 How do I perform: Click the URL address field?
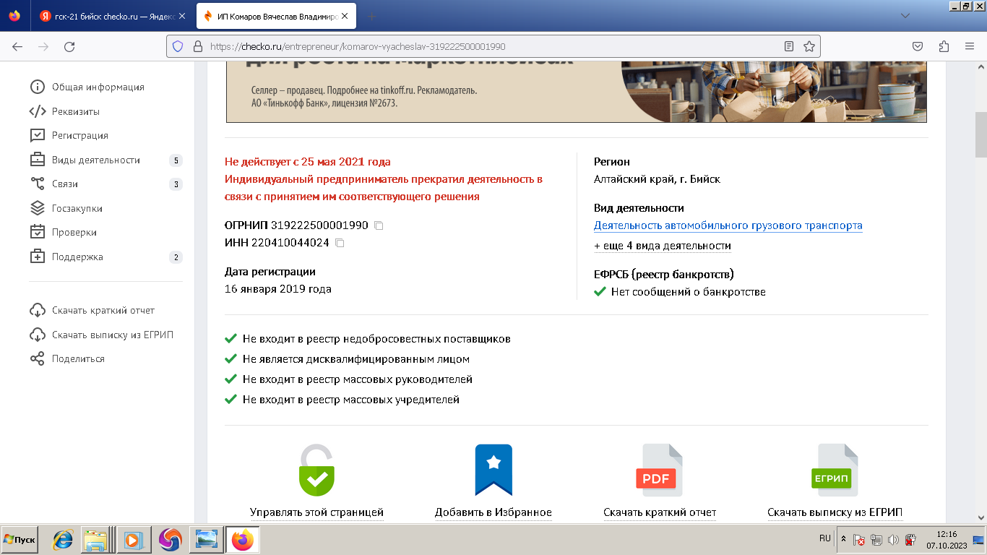[491, 46]
